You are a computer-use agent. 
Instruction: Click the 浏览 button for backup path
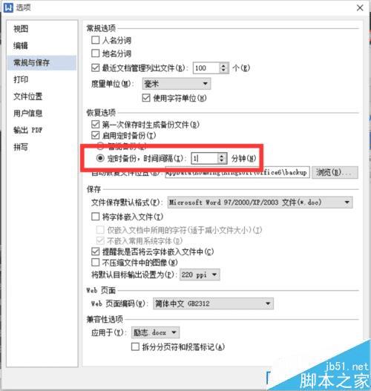pyautogui.click(x=335, y=172)
